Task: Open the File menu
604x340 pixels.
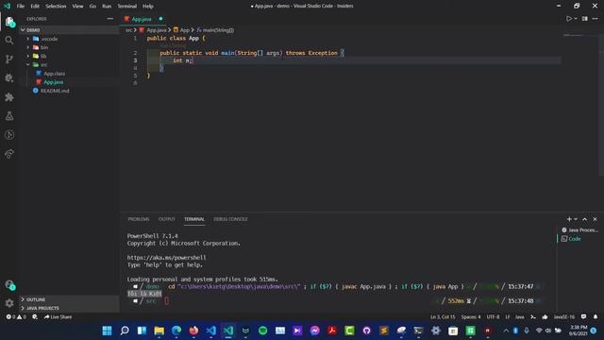Action: (x=21, y=7)
